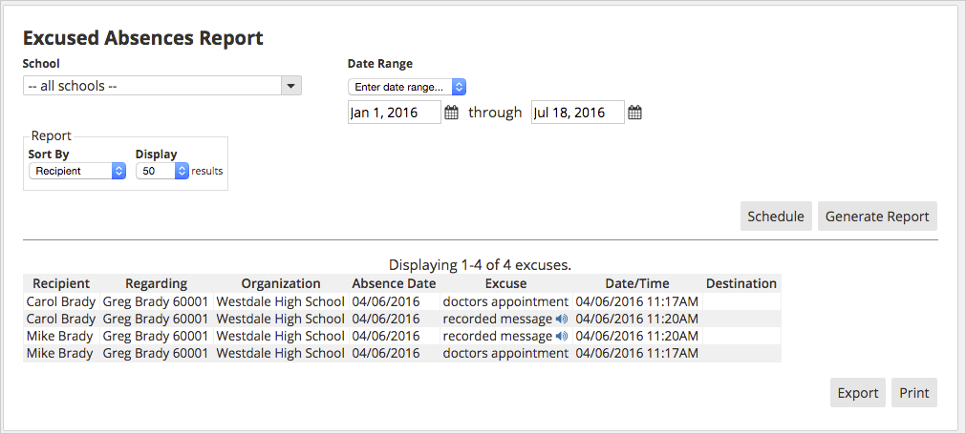This screenshot has height=434, width=966.
Task: Click Carol Brady's 04/06/2016 11:20AM timestamp
Action: tap(637, 319)
